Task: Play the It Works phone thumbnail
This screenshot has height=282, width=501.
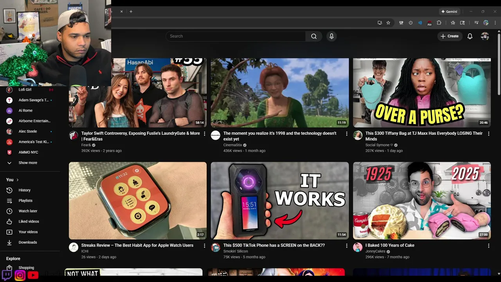Action: click(280, 201)
